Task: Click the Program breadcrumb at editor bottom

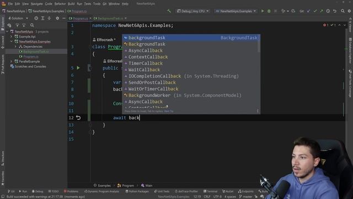Action: pyautogui.click(x=126, y=186)
